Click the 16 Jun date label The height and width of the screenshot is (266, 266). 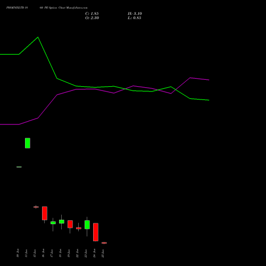[43, 253]
